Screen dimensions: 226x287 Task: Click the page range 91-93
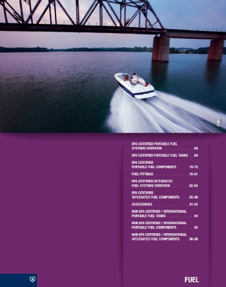[194, 204]
